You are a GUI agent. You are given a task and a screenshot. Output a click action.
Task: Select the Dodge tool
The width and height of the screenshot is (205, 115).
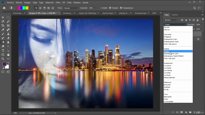(3, 46)
